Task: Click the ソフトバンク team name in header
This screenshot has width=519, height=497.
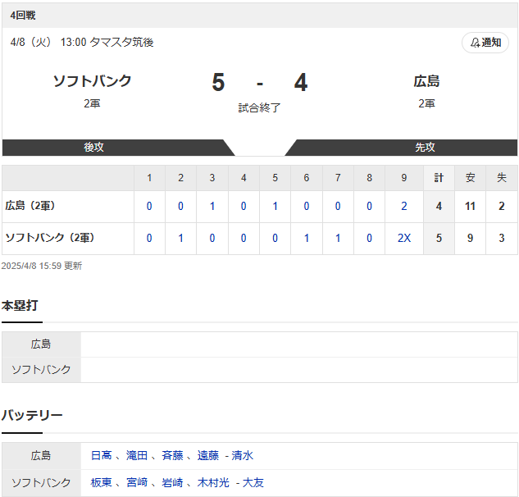Action: tap(93, 81)
